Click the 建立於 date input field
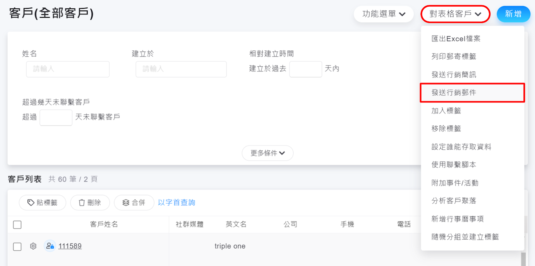The height and width of the screenshot is (266, 535). pyautogui.click(x=181, y=69)
